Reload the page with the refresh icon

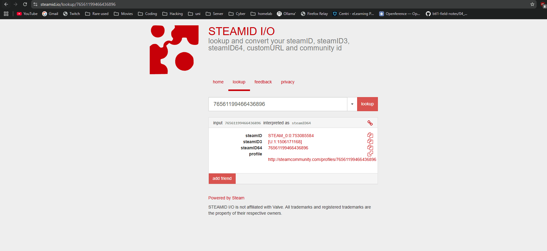tap(25, 4)
